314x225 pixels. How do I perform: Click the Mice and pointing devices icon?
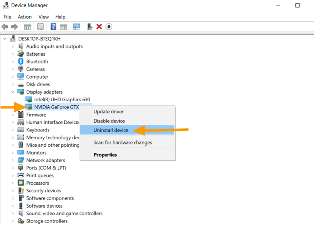point(21,145)
